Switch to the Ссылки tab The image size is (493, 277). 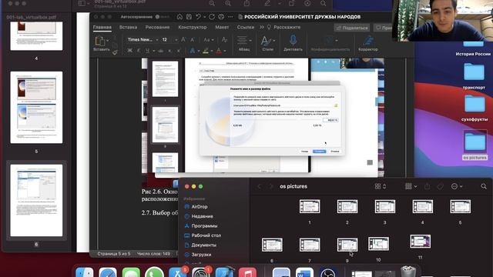(x=246, y=28)
